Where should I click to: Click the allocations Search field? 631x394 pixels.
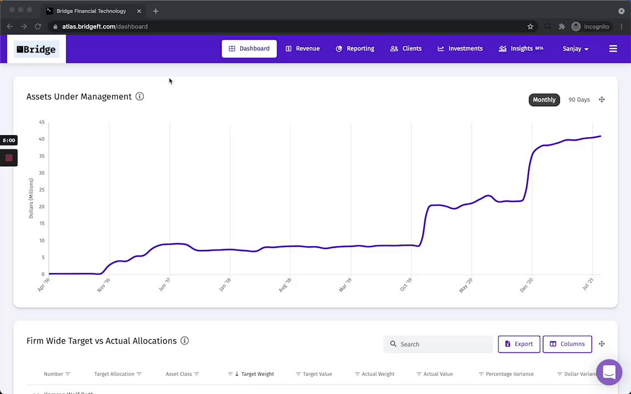(438, 344)
